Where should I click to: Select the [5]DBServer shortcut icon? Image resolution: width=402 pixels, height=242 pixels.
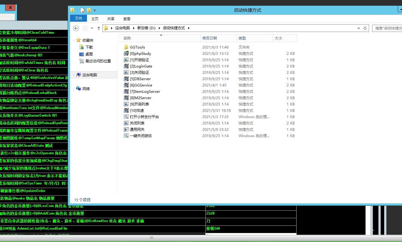[126, 79]
